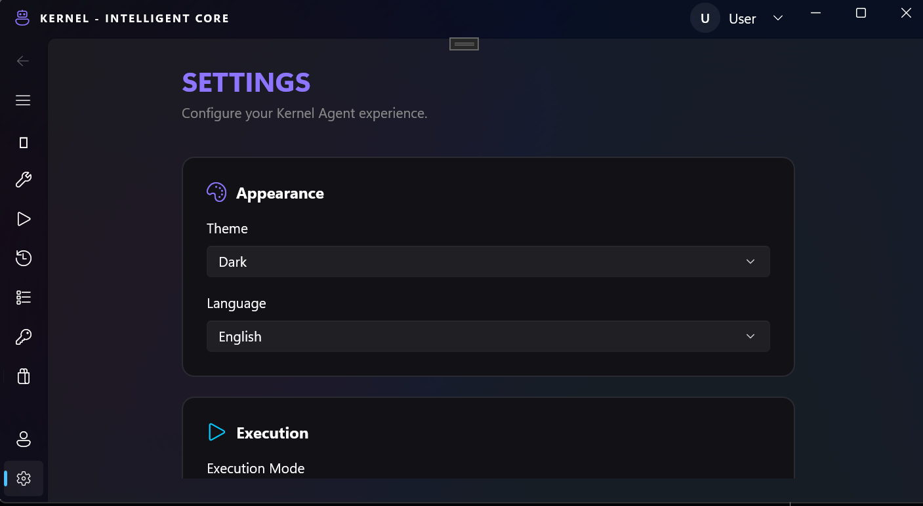This screenshot has width=923, height=506.
Task: Open the package icon in sidebar
Action: (24, 376)
